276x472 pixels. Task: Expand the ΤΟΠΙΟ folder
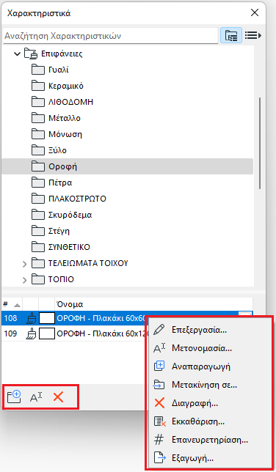pyautogui.click(x=25, y=280)
